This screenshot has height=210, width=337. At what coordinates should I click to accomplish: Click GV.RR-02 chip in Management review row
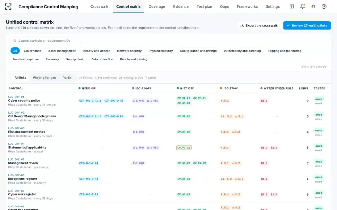click(x=200, y=163)
